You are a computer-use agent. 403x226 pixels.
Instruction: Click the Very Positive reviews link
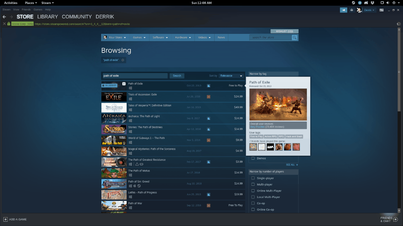coord(257,127)
